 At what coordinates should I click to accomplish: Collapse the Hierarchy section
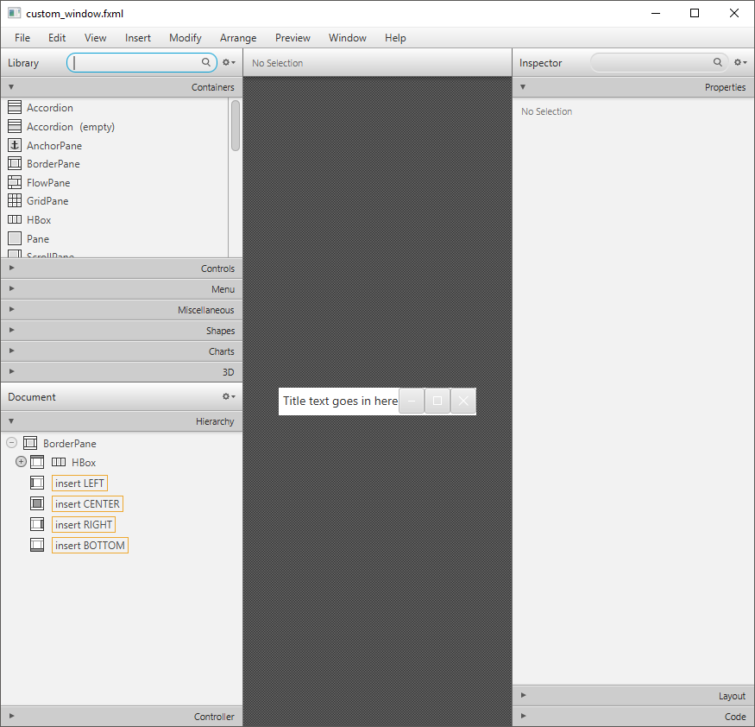pyautogui.click(x=11, y=421)
